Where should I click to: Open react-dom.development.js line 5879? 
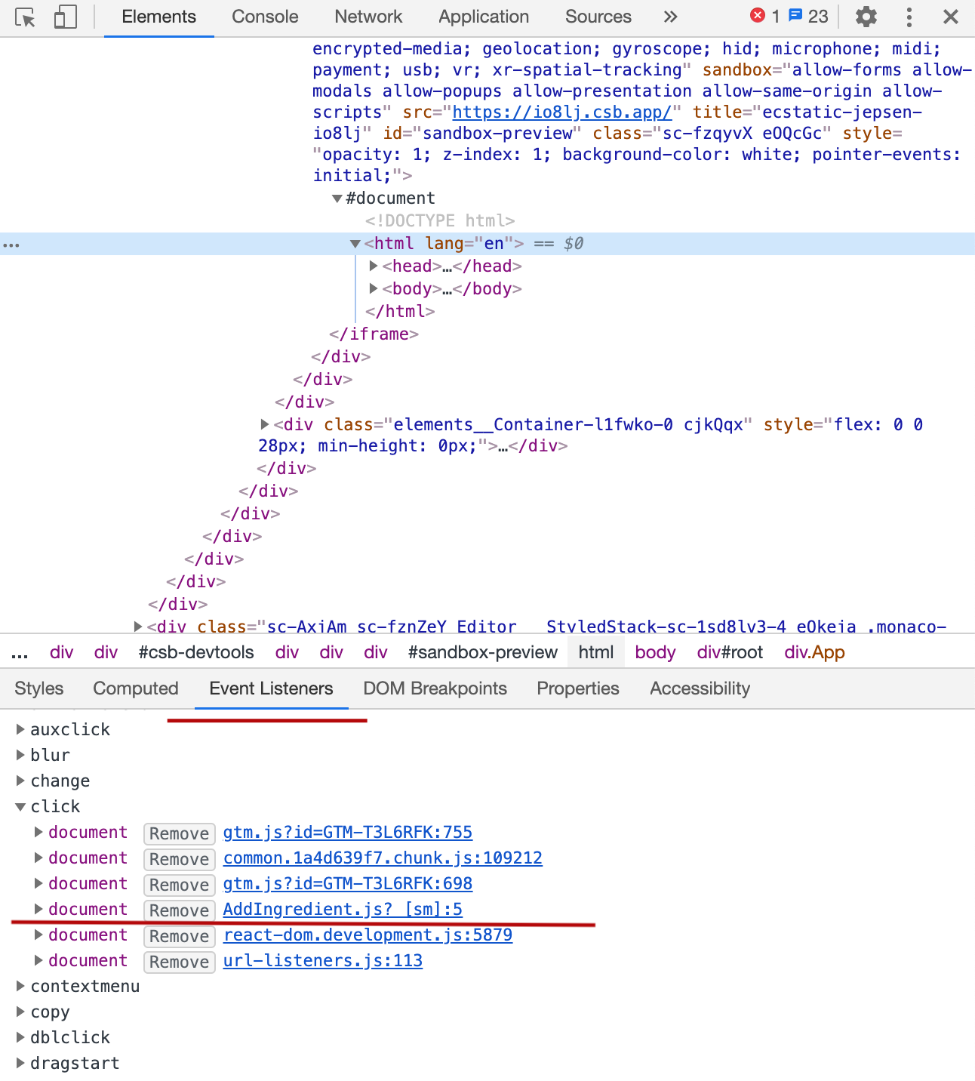tap(368, 935)
